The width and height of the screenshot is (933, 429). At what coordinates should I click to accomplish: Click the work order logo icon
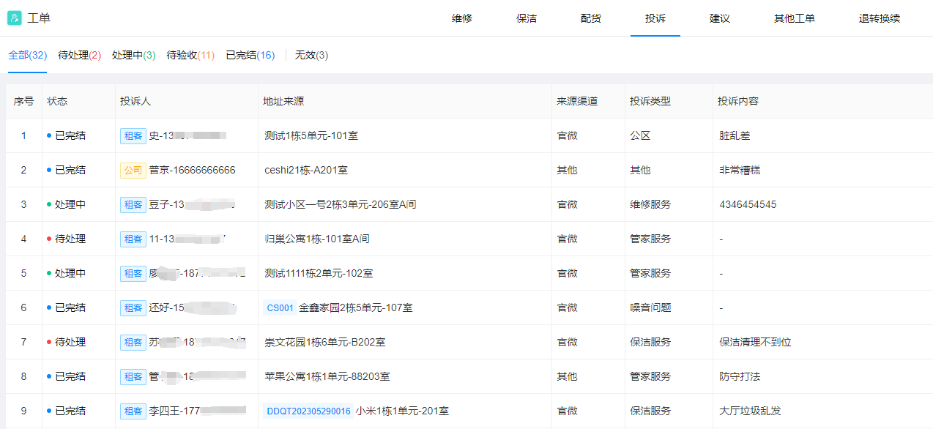tap(15, 18)
